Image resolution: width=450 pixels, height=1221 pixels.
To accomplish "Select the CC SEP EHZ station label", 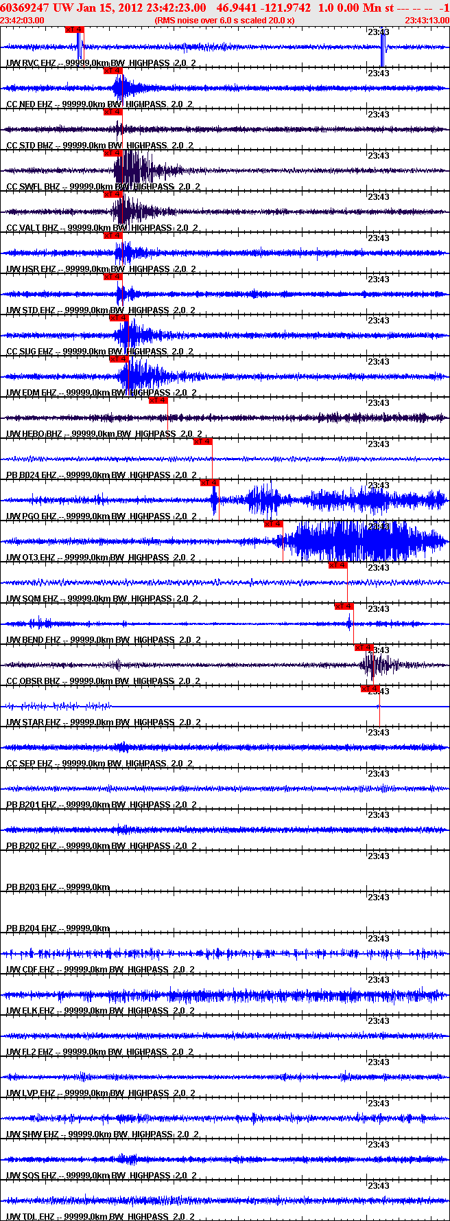I will coord(99,763).
